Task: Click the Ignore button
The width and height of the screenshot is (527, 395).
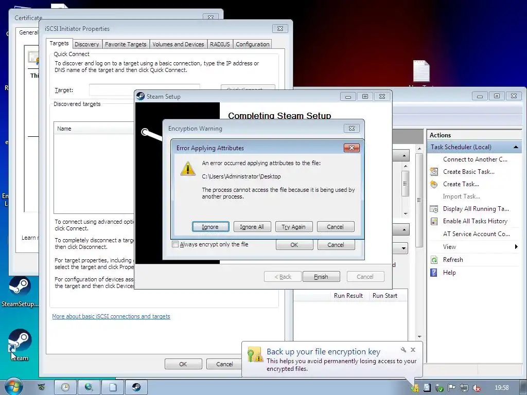Action: pos(210,227)
